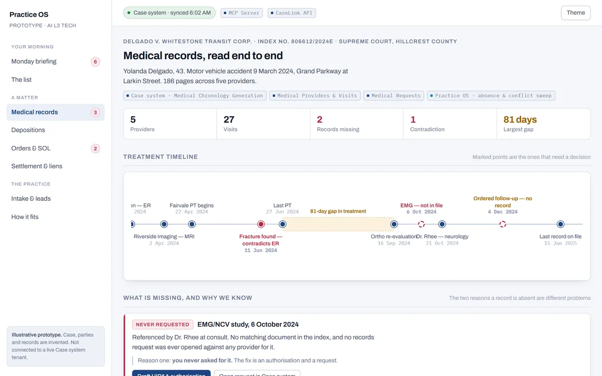
Task: Click absence & conflict sweep tag
Action: point(491,96)
